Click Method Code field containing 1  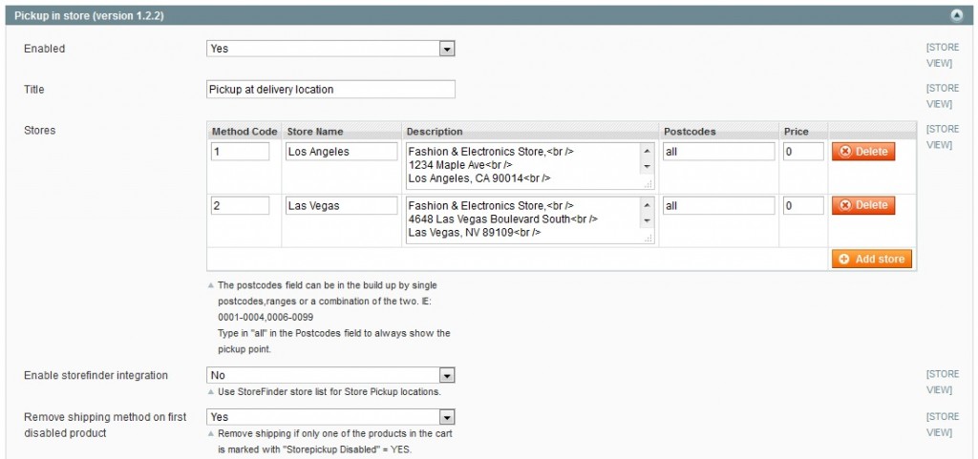pyautogui.click(x=240, y=152)
